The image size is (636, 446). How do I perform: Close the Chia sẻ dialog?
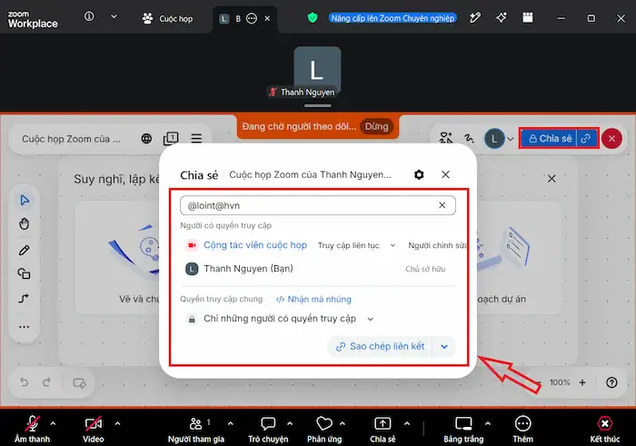coord(445,174)
